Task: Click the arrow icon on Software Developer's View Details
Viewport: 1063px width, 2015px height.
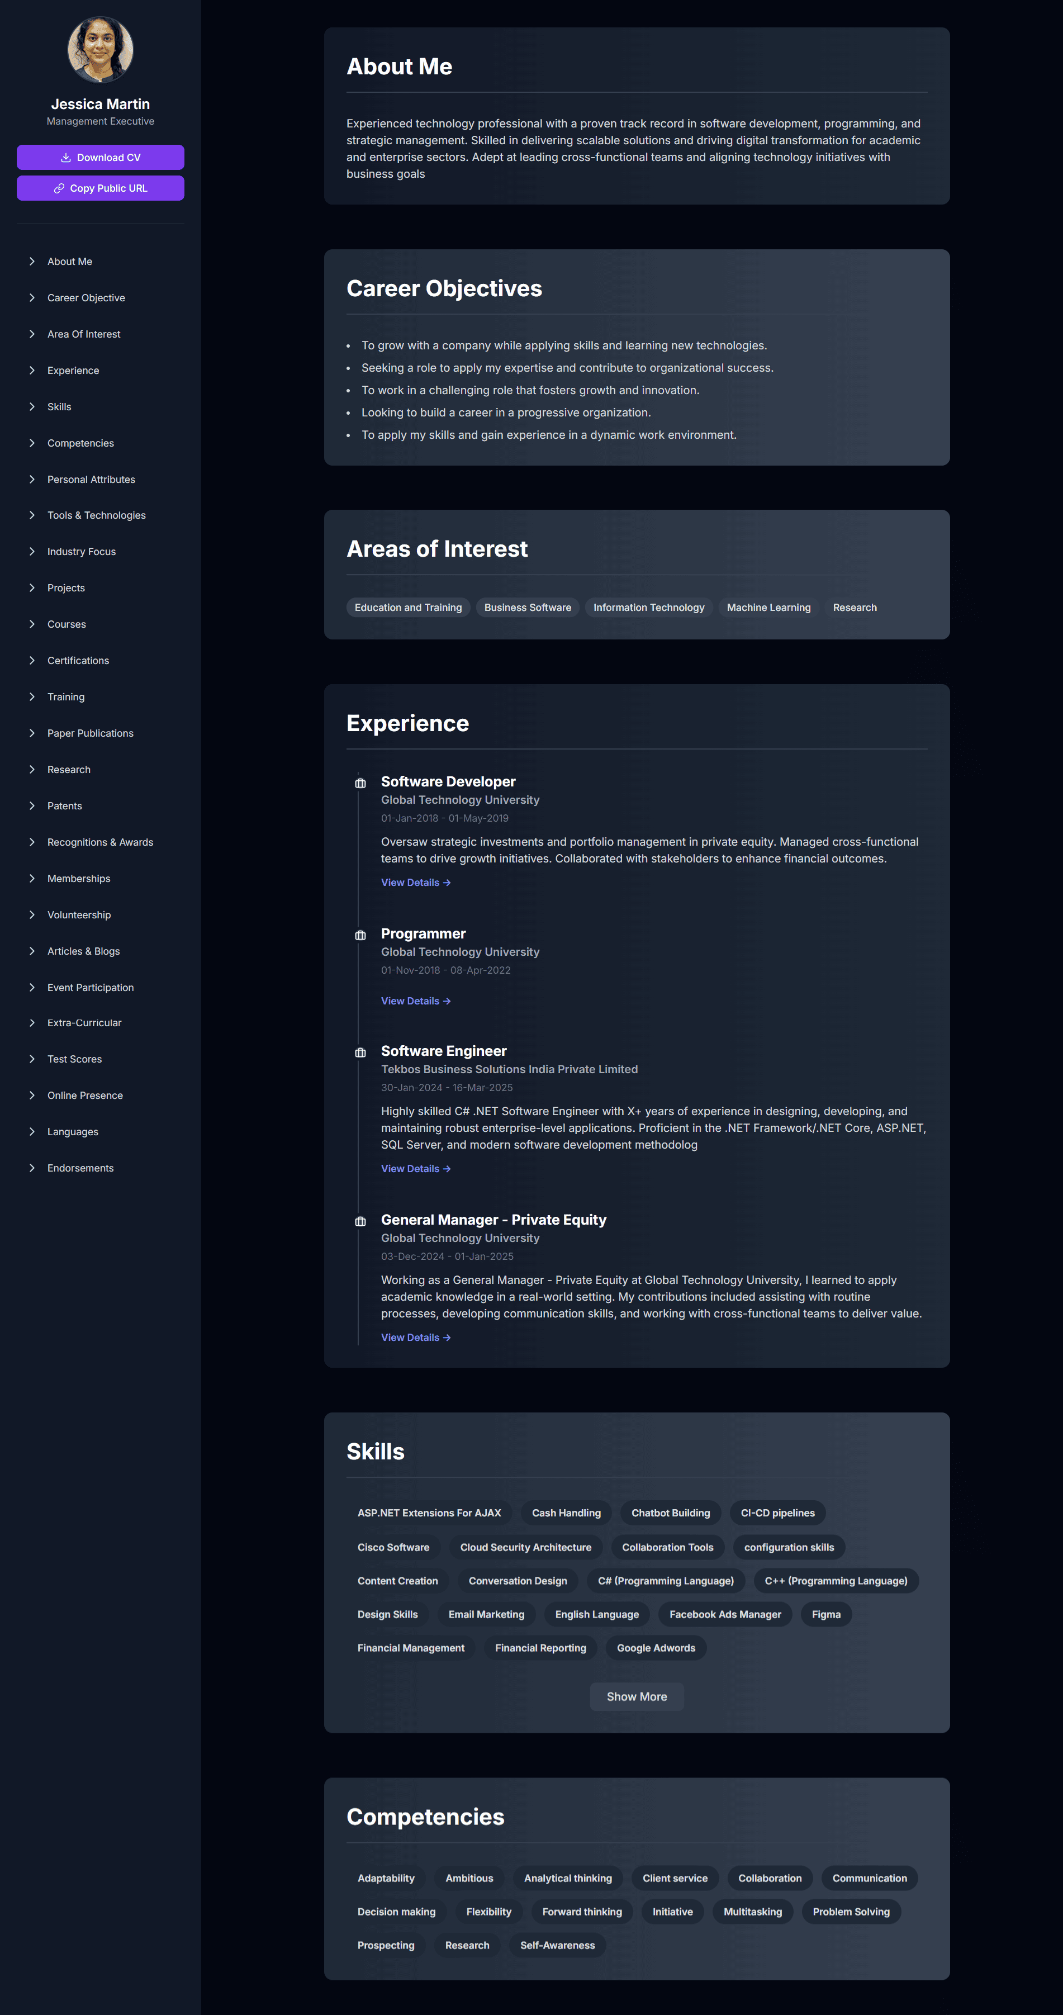Action: tap(447, 883)
